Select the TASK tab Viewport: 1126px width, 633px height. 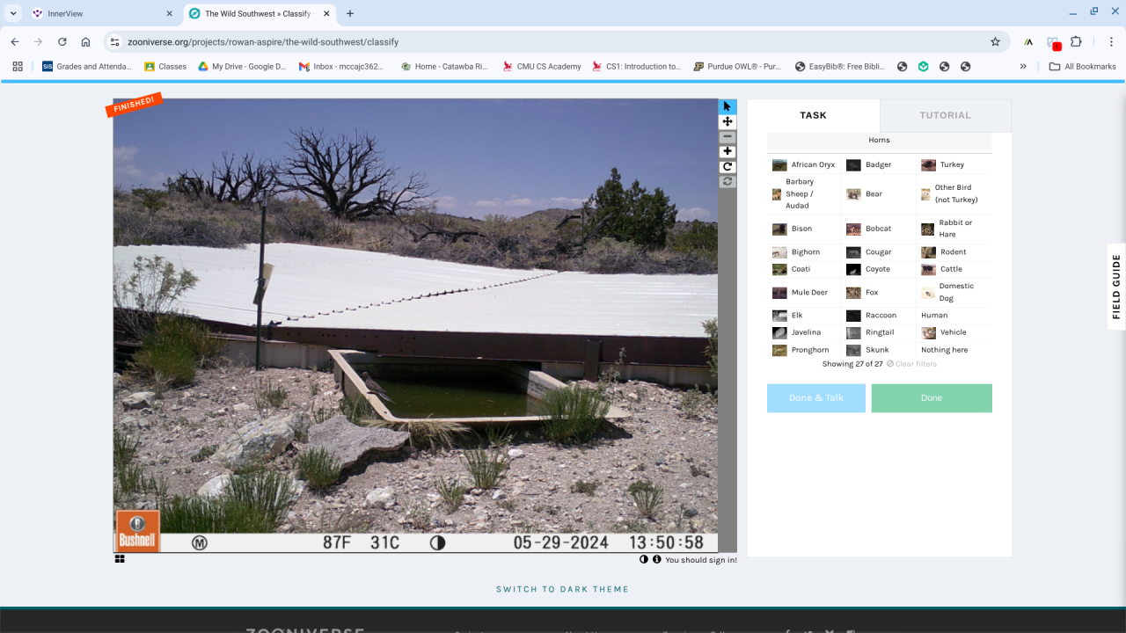814,115
